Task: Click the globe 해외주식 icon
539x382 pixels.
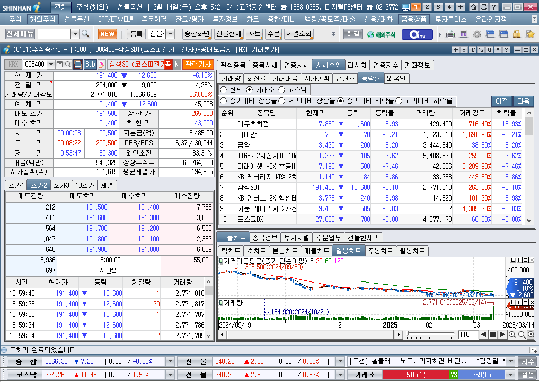Action: pyautogui.click(x=381, y=34)
